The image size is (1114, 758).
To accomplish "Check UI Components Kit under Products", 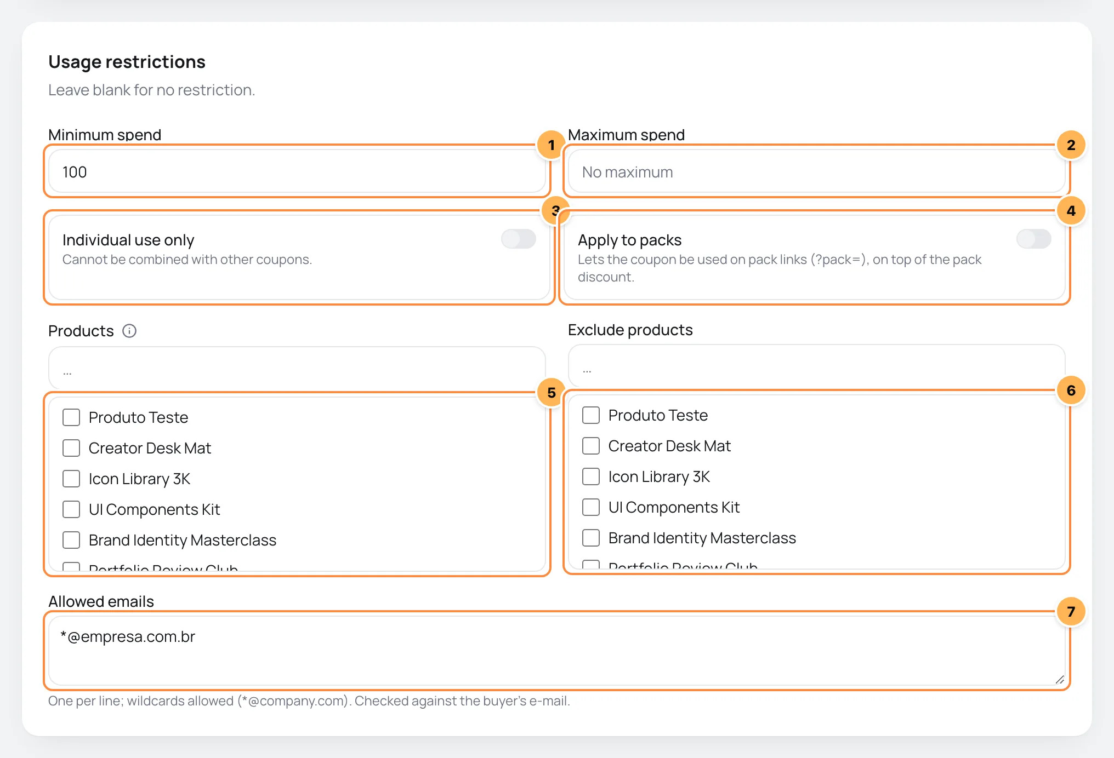I will (x=71, y=509).
